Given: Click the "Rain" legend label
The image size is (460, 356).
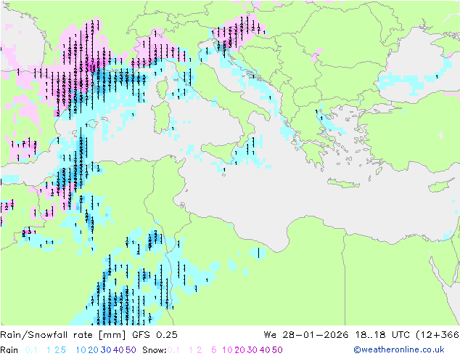Looking at the screenshot, I should click(9, 350).
